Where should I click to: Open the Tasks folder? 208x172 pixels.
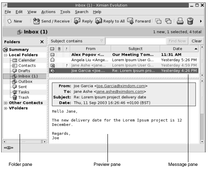point(21,92)
